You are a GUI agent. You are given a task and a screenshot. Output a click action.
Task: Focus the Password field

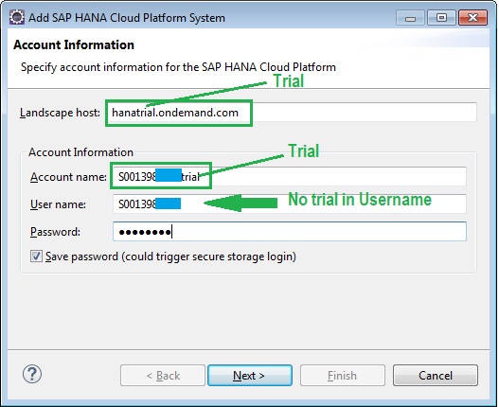click(x=290, y=231)
